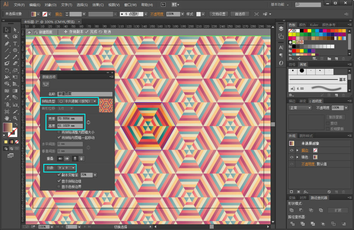Activate the Type tool

15,44
